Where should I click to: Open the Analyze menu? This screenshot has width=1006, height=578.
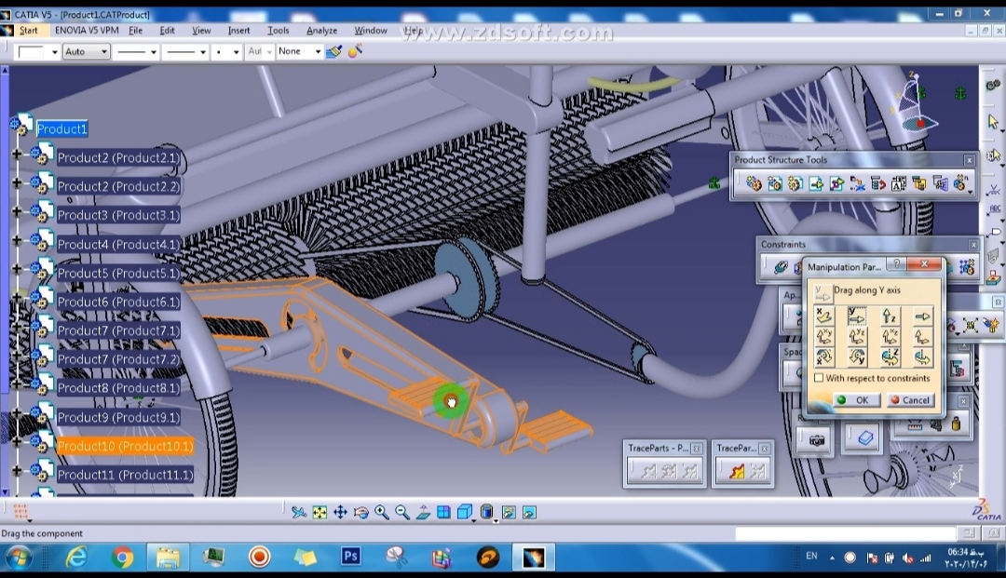coord(321,30)
